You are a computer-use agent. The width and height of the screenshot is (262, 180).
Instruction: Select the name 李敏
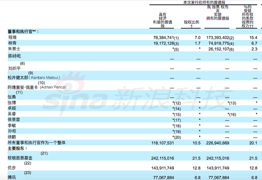(12, 125)
